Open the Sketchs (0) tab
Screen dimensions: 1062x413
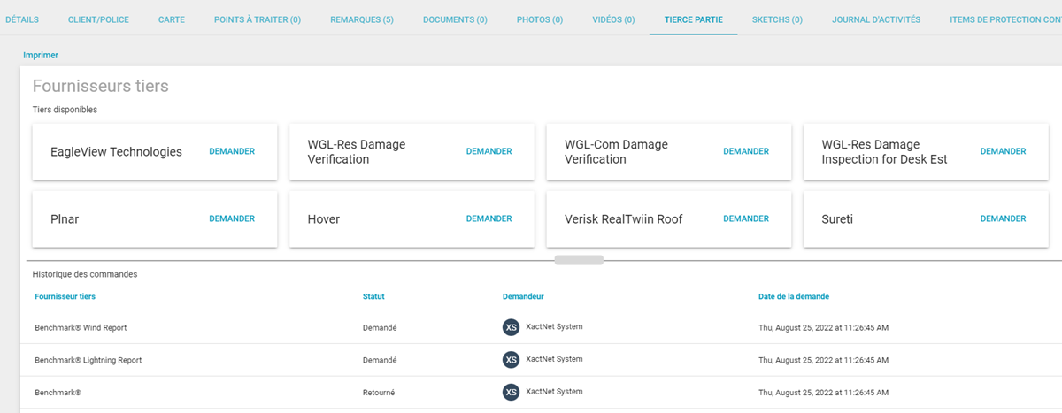point(777,19)
